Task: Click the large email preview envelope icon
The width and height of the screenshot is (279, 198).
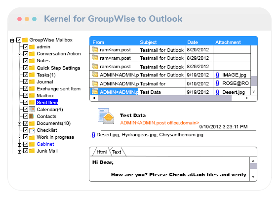Action: (106, 116)
